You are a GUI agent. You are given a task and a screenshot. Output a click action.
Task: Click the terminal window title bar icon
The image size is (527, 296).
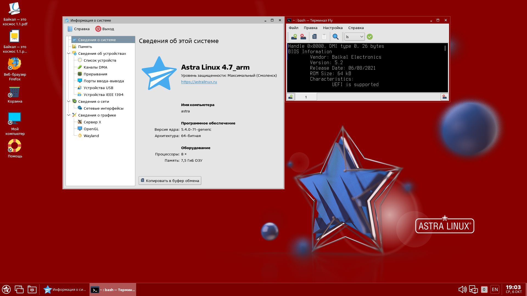point(289,20)
